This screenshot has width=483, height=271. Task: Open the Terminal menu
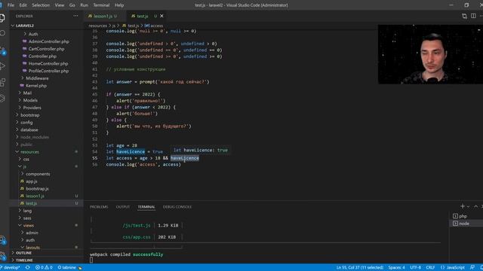pyautogui.click(x=101, y=5)
